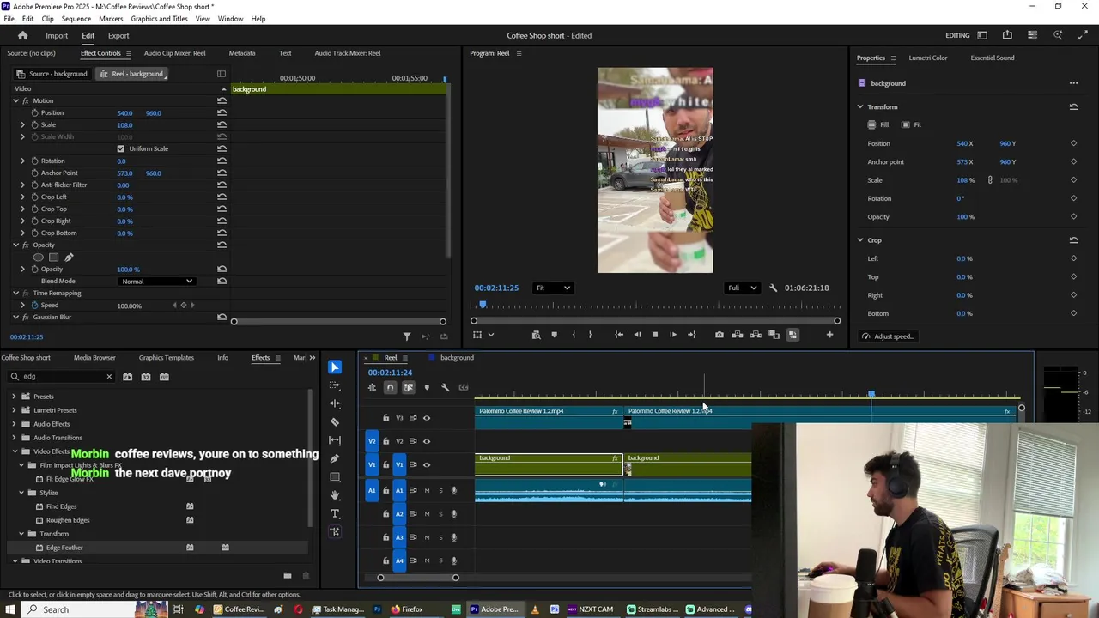This screenshot has height=618, width=1099.
Task: Click Export Frame camera icon
Action: point(720,335)
